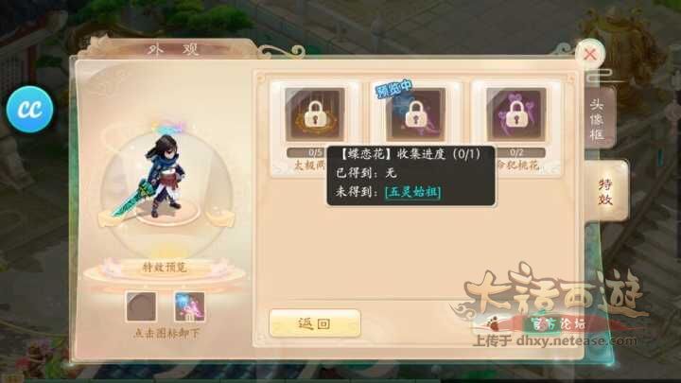Select the locked 蝶恋花 effect with 预览中 badge
The width and height of the screenshot is (681, 383).
415,114
